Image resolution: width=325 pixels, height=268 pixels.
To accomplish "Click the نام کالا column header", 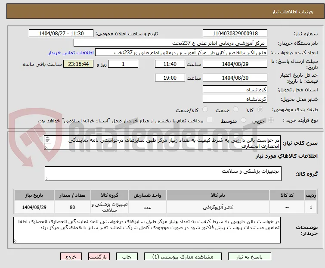I will click(218, 195).
